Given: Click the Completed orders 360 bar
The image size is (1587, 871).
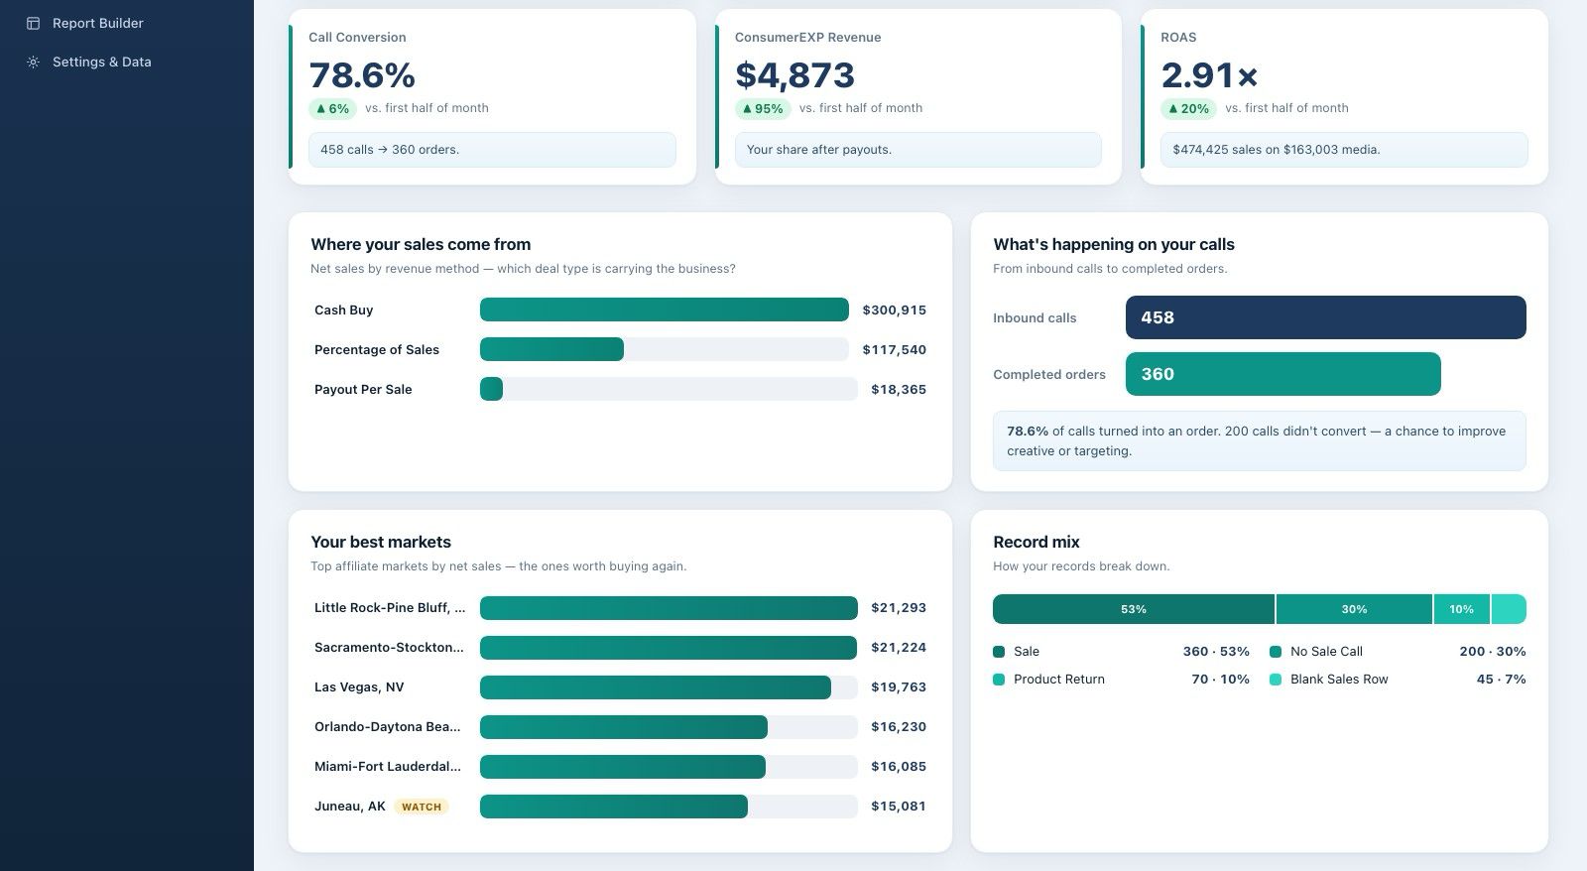Looking at the screenshot, I should pyautogui.click(x=1283, y=374).
